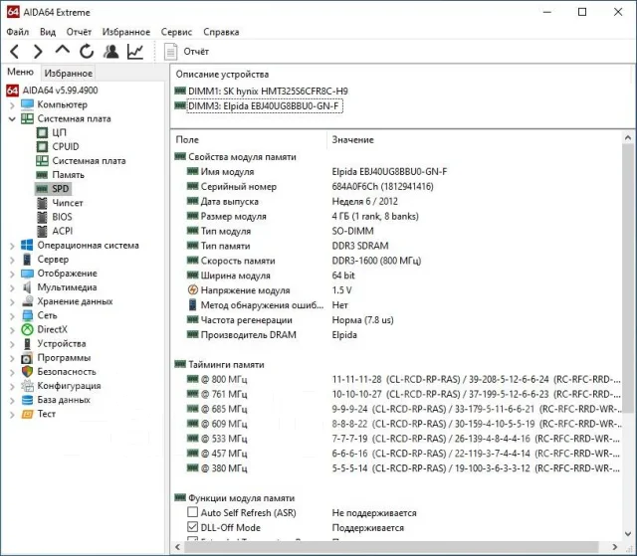
Task: Click the Сервер icon in tree
Action: pyautogui.click(x=27, y=260)
